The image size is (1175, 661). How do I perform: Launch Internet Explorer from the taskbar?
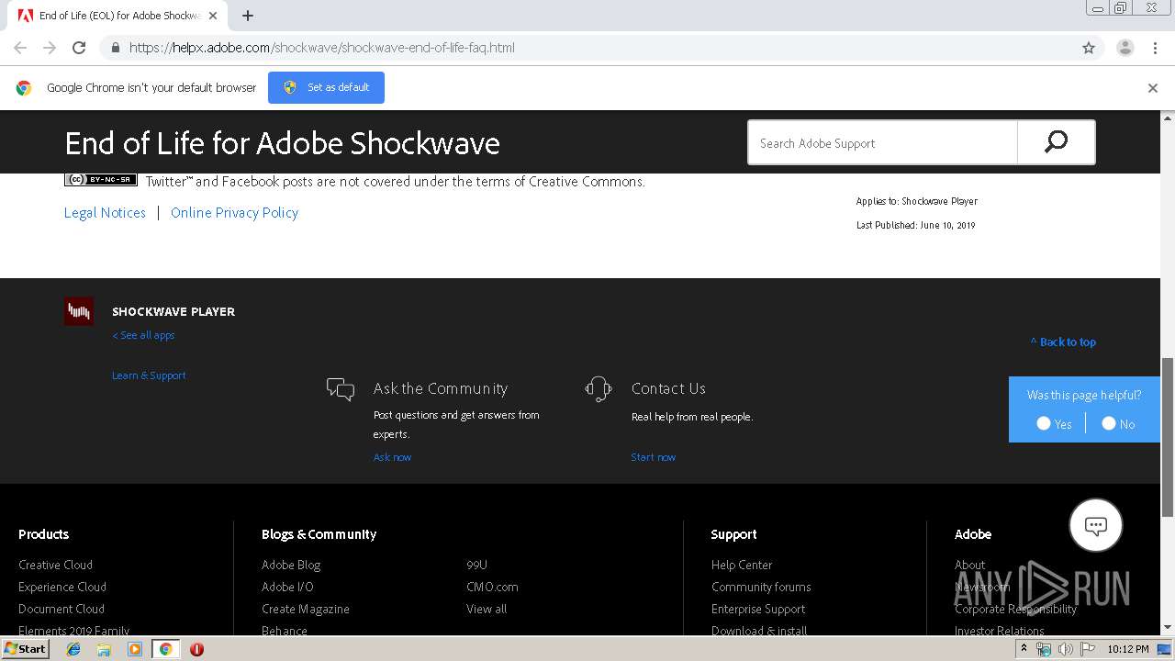point(73,649)
